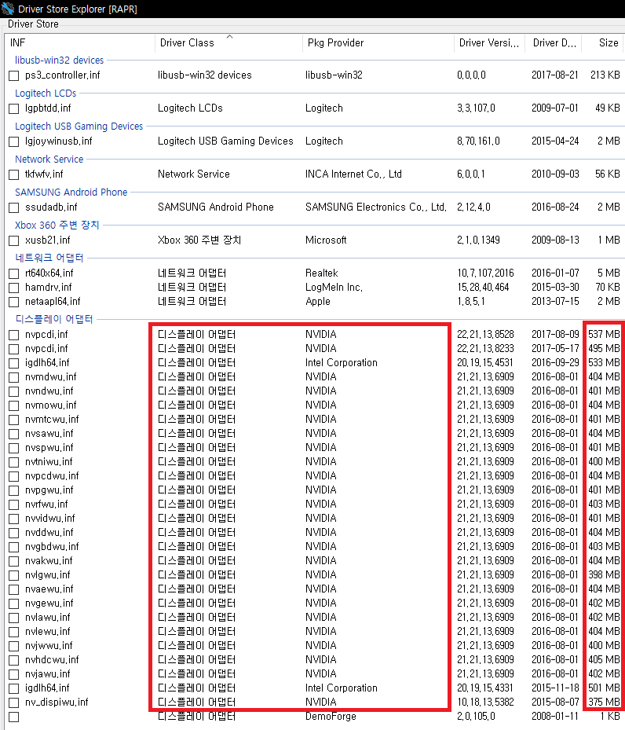Select the nvlgwu.inf file name
625x730 pixels.
(47, 575)
